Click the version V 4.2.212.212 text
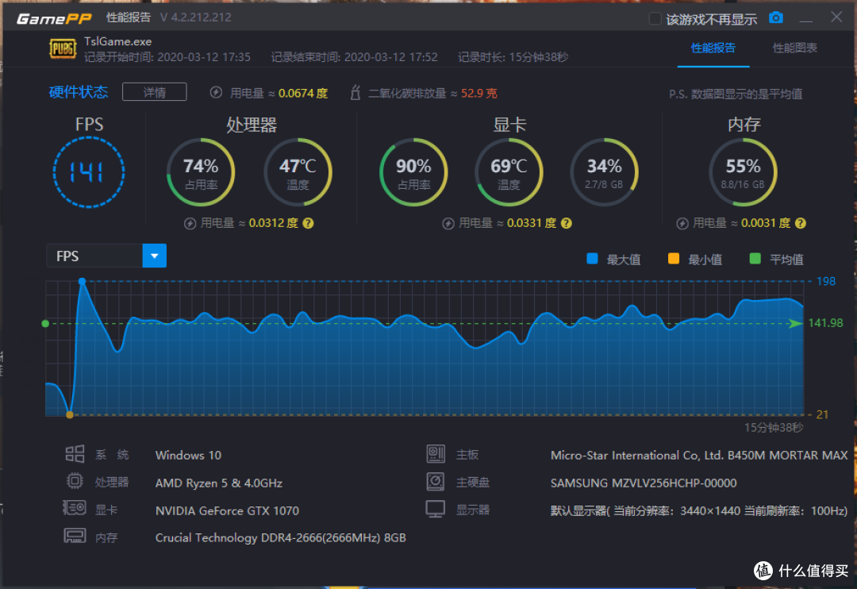The width and height of the screenshot is (857, 589). coord(196,17)
